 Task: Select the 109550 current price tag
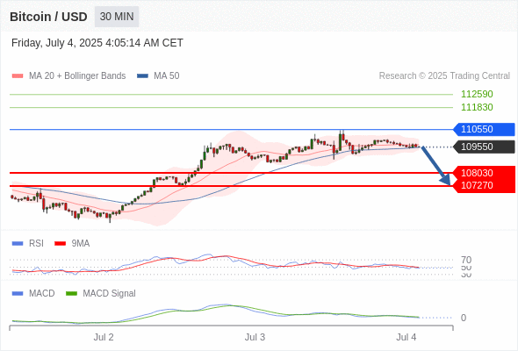[x=484, y=147]
